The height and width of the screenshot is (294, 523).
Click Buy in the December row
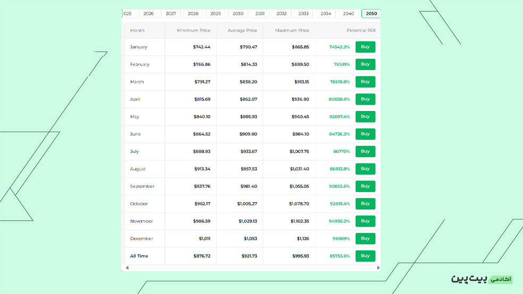point(365,238)
